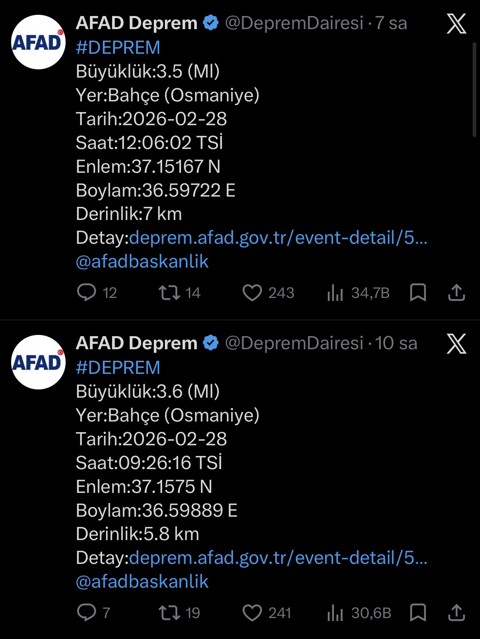View analytics for the 30,6B views tweet

(335, 613)
